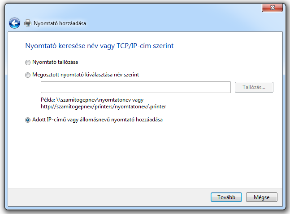This screenshot has width=290, height=214.
Task: Click the printer icon beside Nyomtató hozzáadása
Action: (x=28, y=23)
